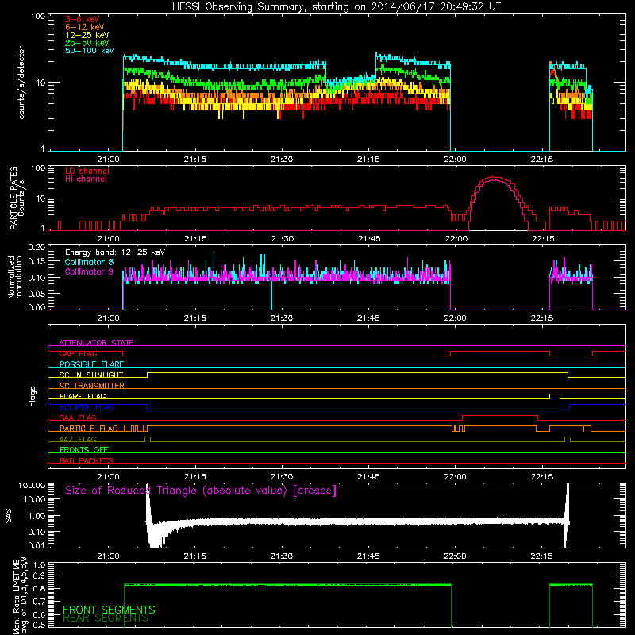The image size is (635, 635).
Task: Select the "3-6 keV" legend label
Action: [x=82, y=19]
